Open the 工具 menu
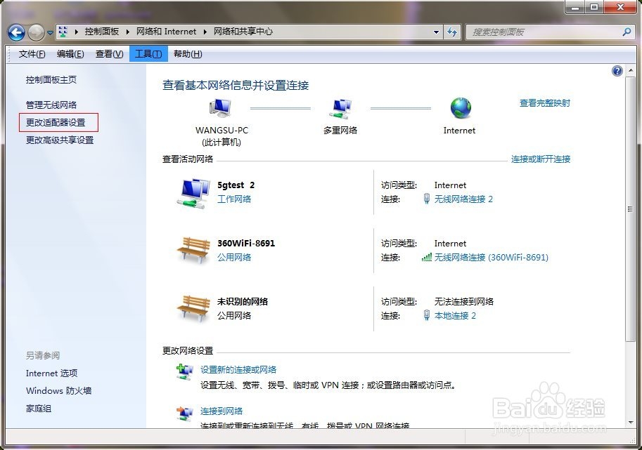Image resolution: width=642 pixels, height=450 pixels. pos(148,53)
